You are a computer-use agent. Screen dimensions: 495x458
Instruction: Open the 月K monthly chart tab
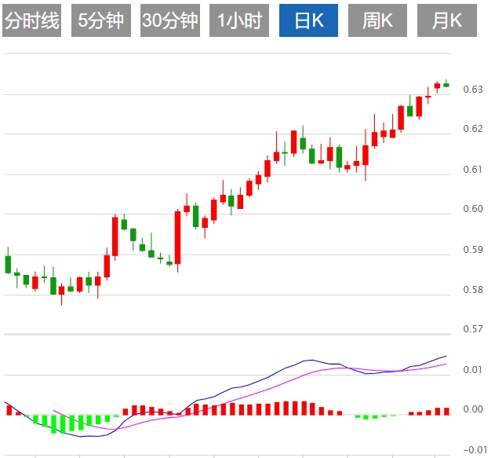pos(447,20)
